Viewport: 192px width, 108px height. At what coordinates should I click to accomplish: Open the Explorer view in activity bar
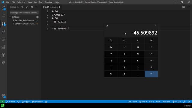point(4,8)
